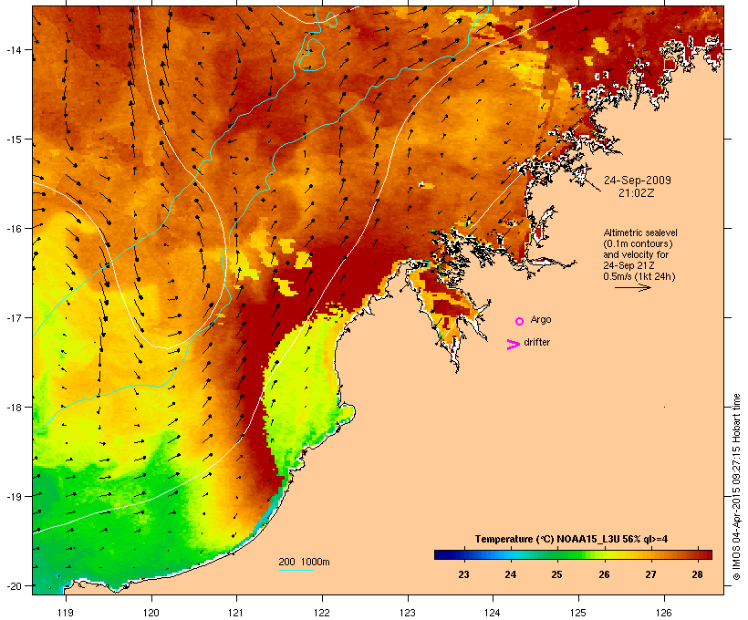Screen dimensions: 748x620
Task: Click latitude axis label -17
Action: tap(13, 317)
